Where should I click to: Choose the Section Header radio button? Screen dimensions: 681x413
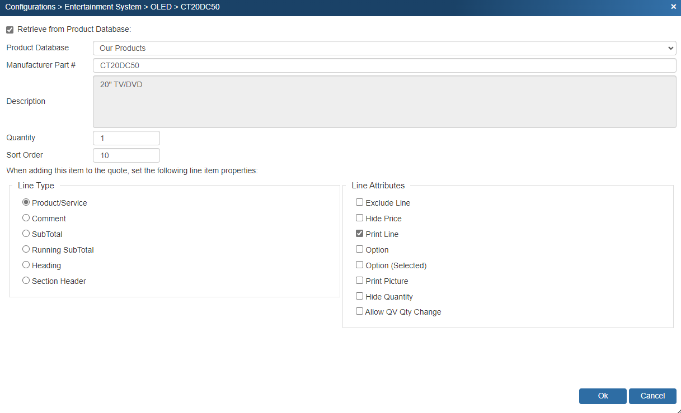point(26,281)
